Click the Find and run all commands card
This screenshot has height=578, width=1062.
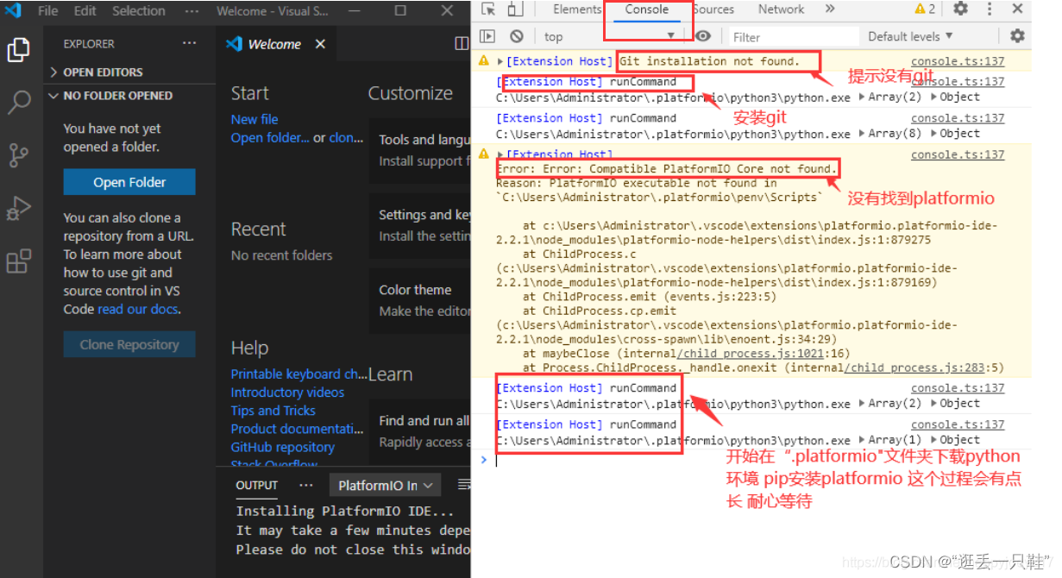pos(421,431)
